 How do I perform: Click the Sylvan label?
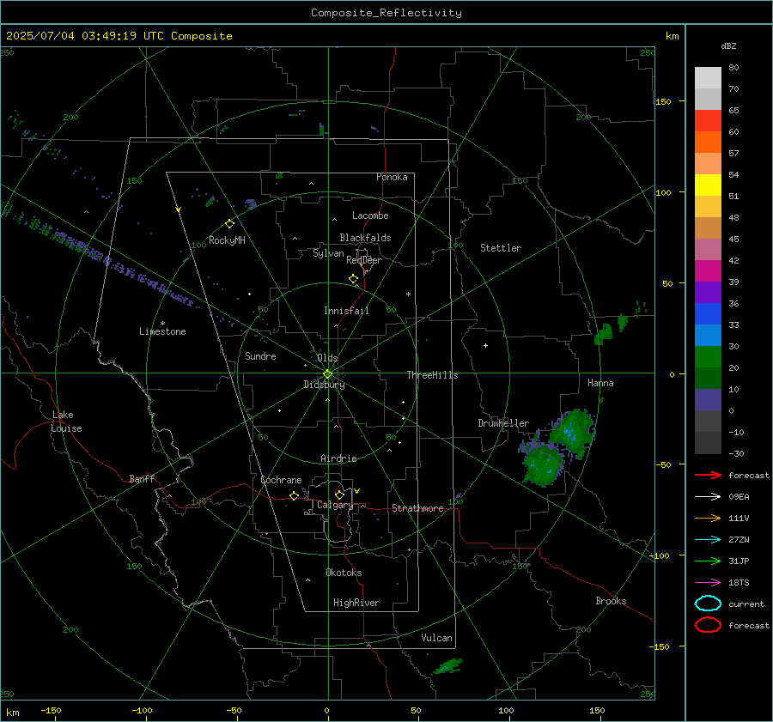coord(328,253)
